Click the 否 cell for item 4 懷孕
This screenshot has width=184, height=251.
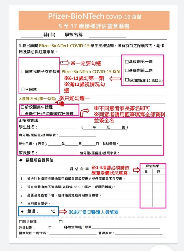click(159, 203)
